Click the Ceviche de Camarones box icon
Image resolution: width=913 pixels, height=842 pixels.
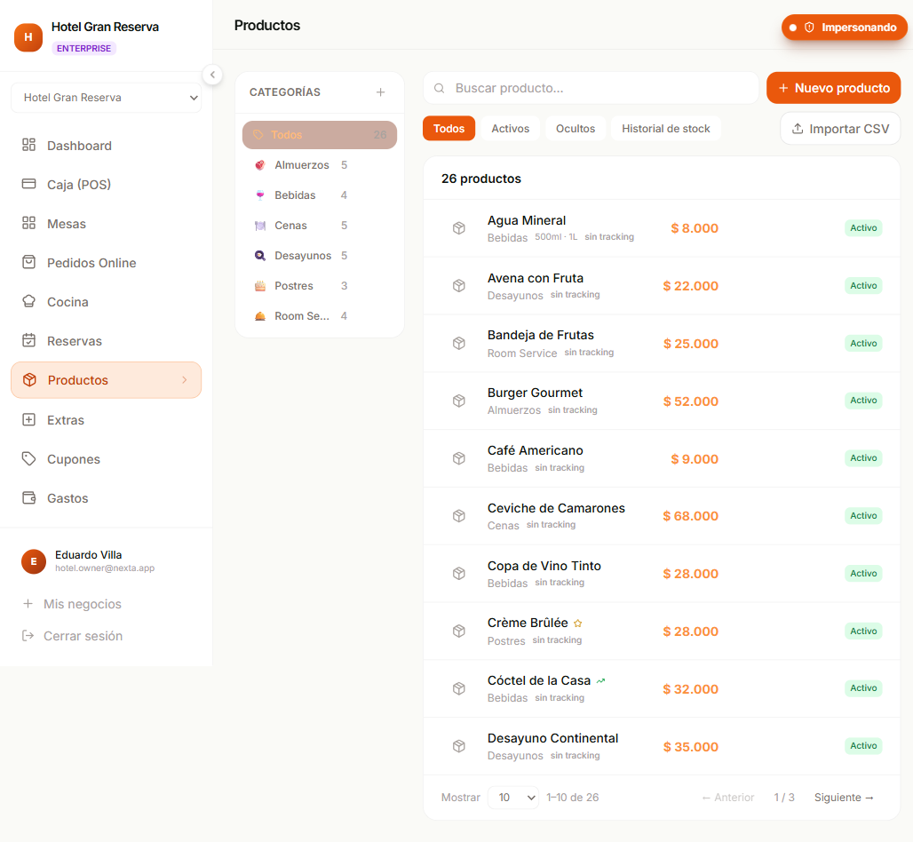pos(459,516)
